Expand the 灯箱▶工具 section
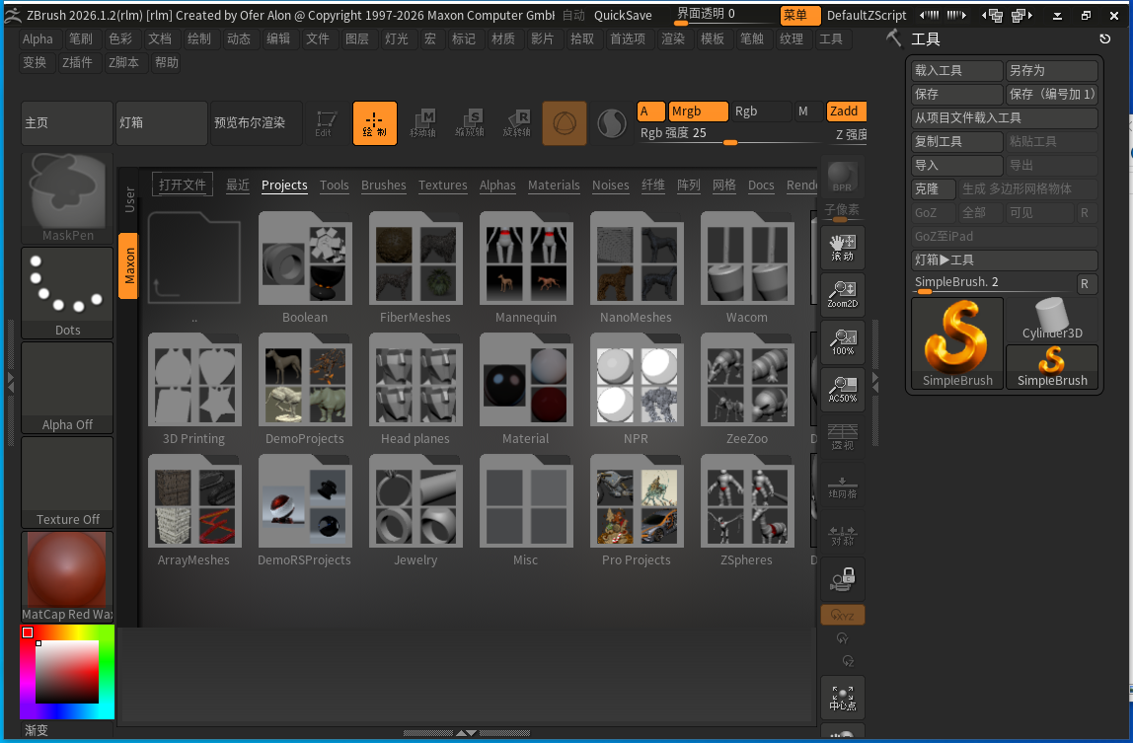 pyautogui.click(x=1004, y=260)
